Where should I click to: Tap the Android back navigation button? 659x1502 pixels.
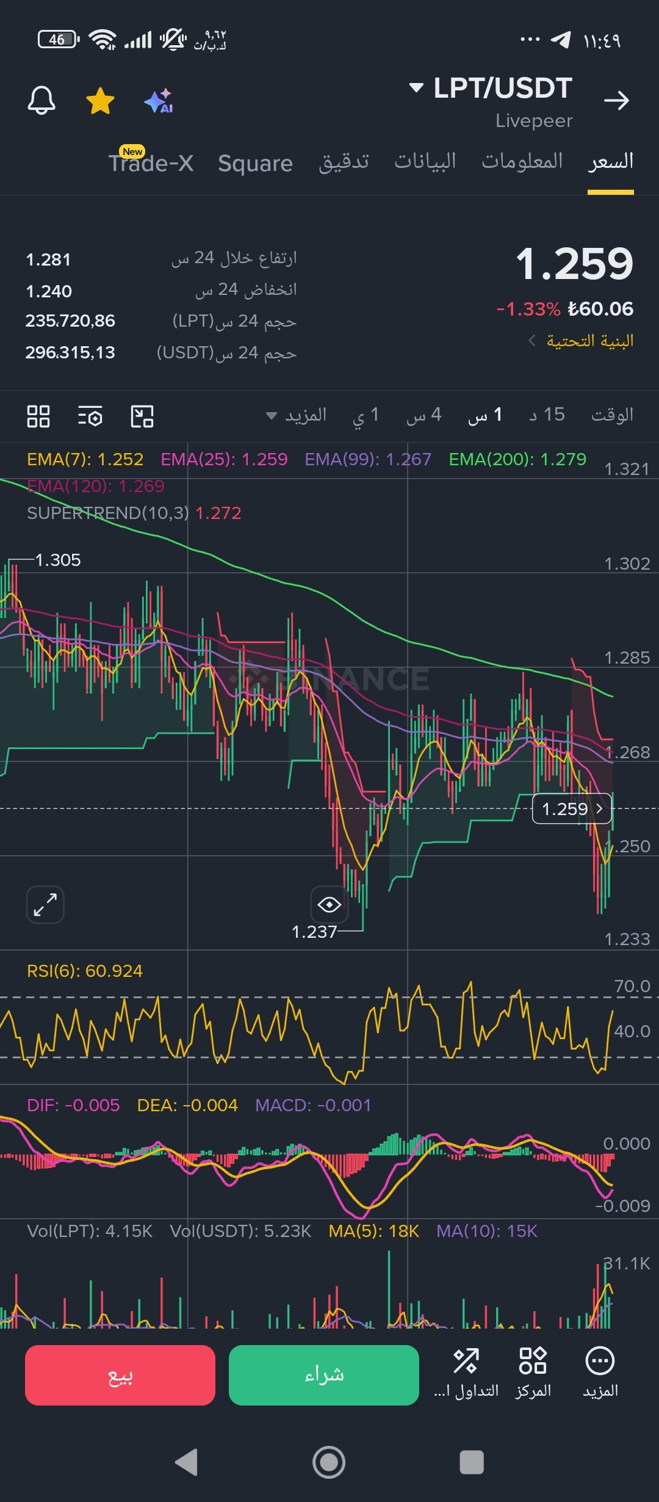click(x=186, y=1462)
